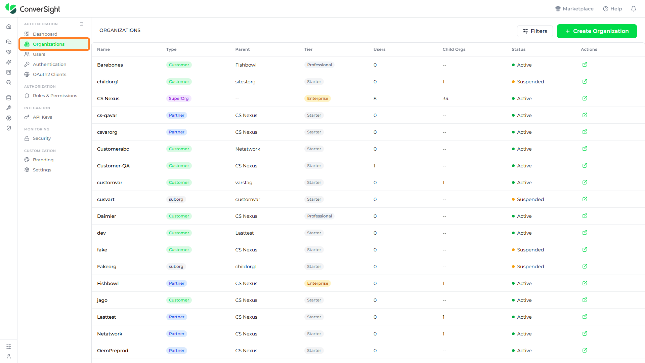Open the user profile icon at rail bottom
The width and height of the screenshot is (645, 363).
(x=9, y=356)
